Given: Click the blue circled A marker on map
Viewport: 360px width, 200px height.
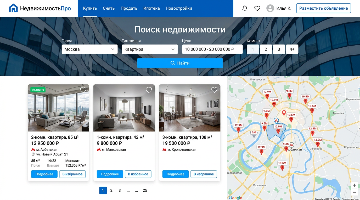Looking at the screenshot, I should click(276, 120).
